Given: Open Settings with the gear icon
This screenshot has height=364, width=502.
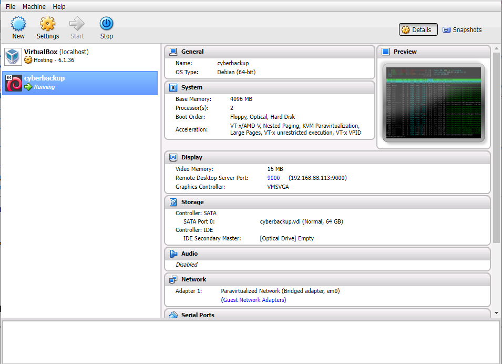Looking at the screenshot, I should 48,24.
